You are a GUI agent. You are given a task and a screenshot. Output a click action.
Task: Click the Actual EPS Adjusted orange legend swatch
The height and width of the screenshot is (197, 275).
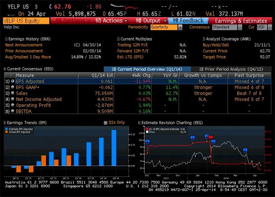[x=6, y=132]
